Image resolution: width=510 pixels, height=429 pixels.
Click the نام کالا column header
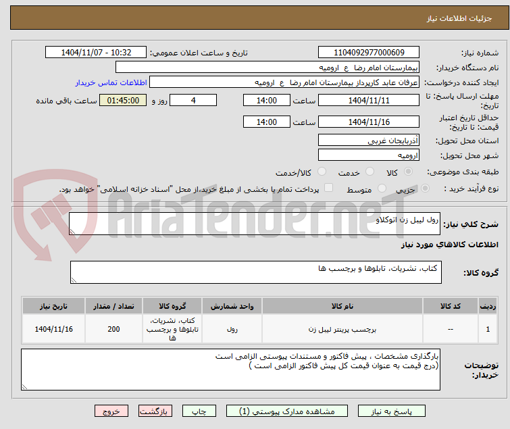342,306
